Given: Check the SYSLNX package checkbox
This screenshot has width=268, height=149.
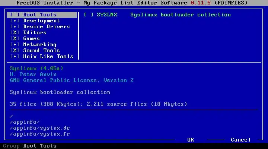Looking at the screenshot, I should (x=89, y=15).
